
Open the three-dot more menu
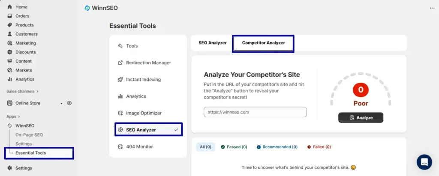coord(432,8)
